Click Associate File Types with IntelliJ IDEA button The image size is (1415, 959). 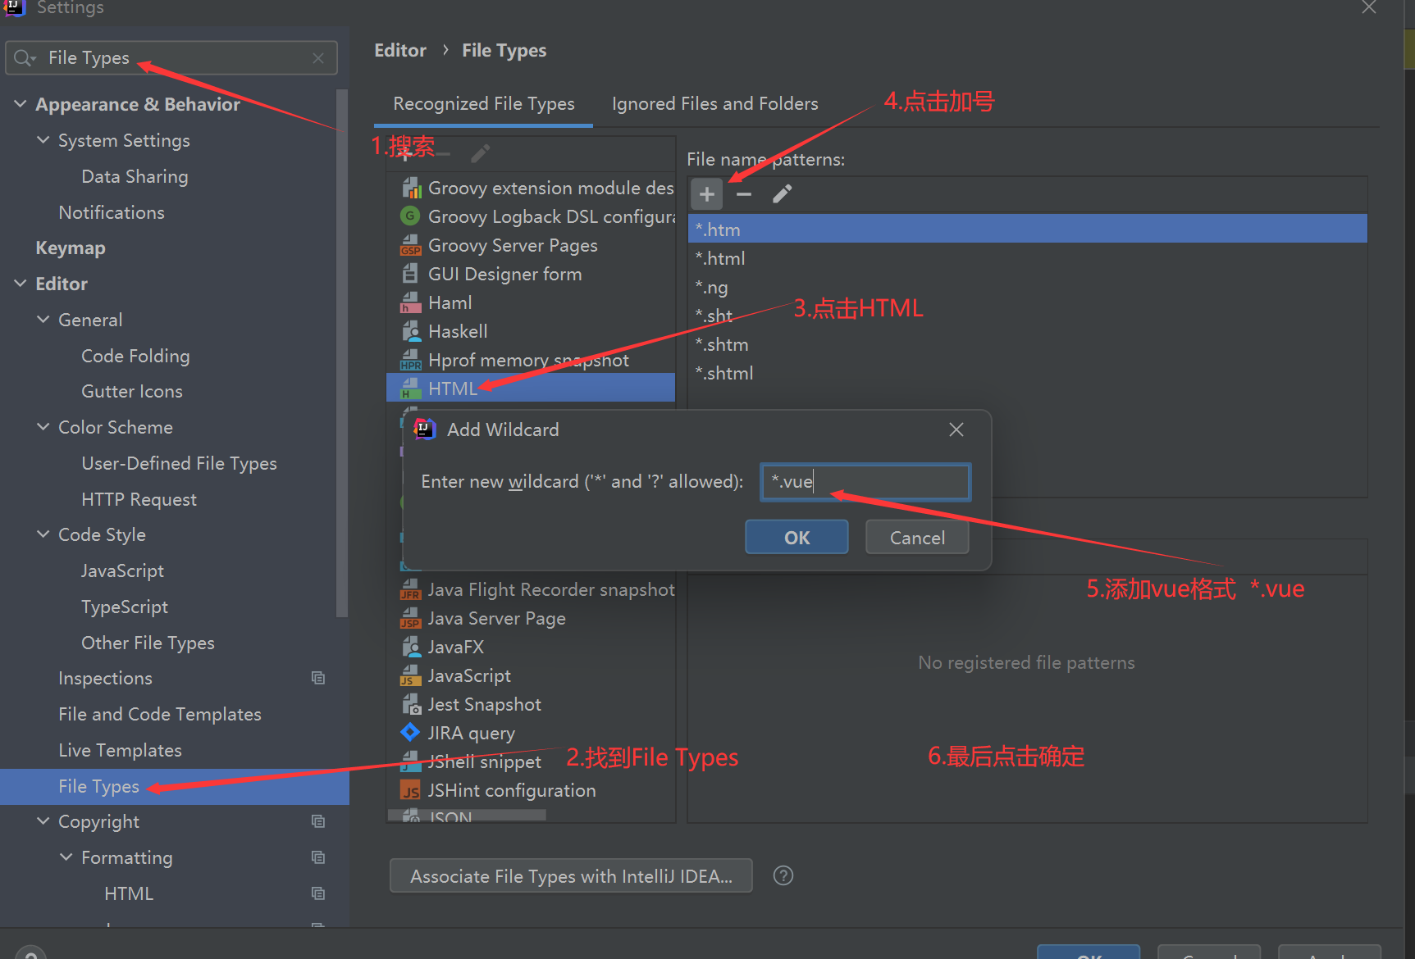[x=571, y=875]
